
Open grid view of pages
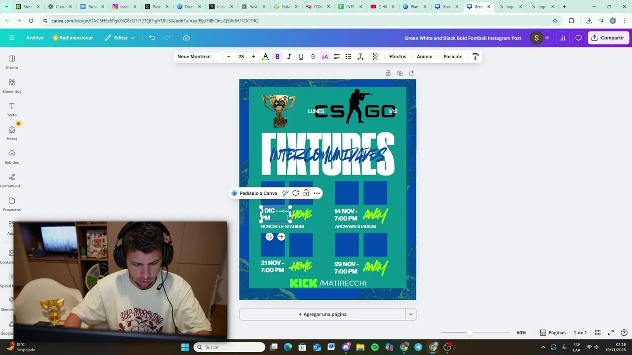597,333
